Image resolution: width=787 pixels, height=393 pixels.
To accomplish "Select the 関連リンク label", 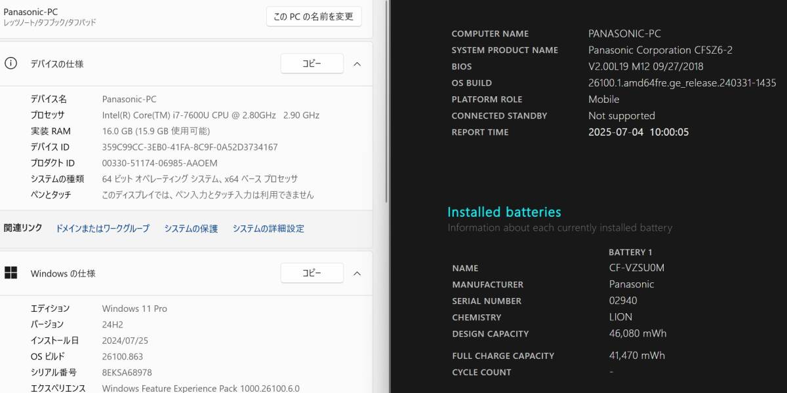I will click(23, 228).
